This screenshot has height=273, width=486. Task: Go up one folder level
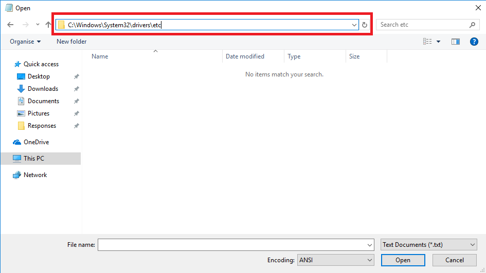click(48, 25)
